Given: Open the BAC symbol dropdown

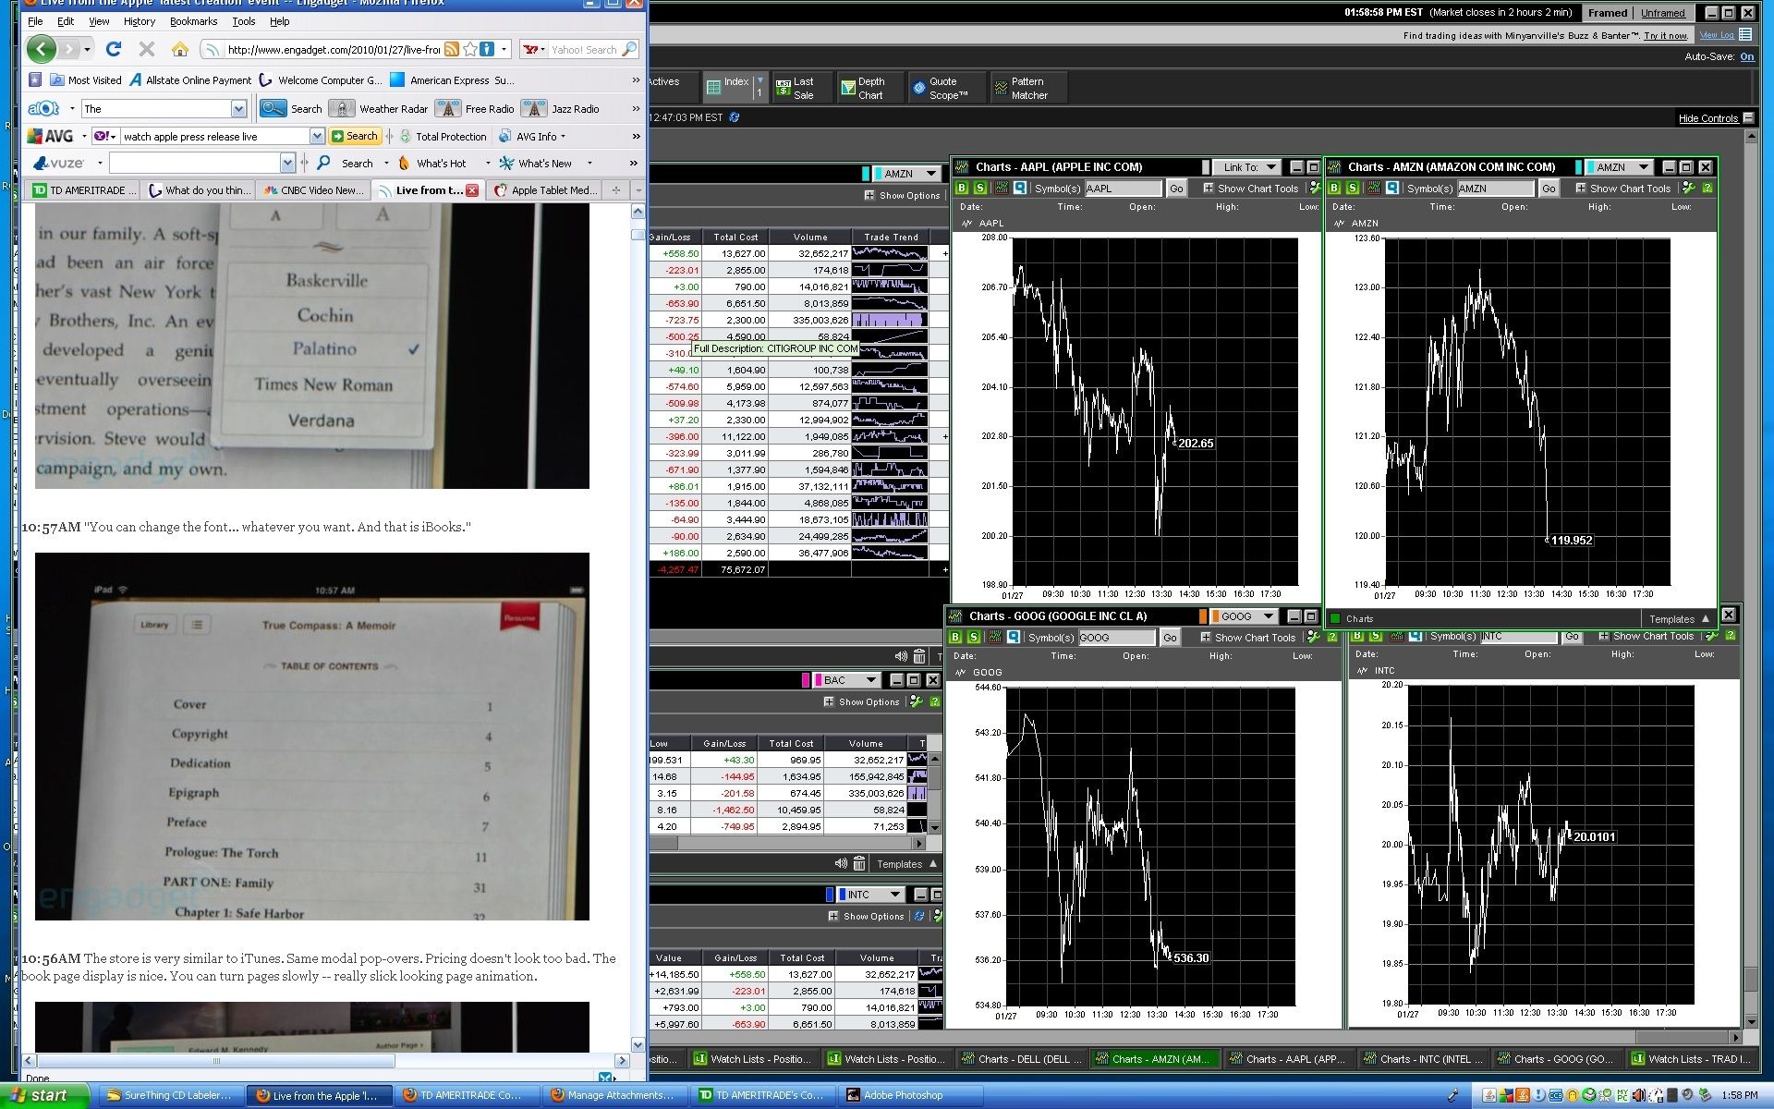Looking at the screenshot, I should [849, 680].
